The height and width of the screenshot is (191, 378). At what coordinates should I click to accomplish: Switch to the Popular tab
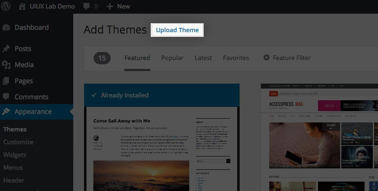(172, 58)
